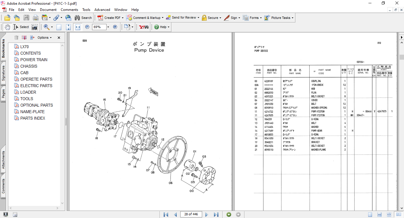The height and width of the screenshot is (218, 404).
Task: Select the Hand tool
Action: 7,27
